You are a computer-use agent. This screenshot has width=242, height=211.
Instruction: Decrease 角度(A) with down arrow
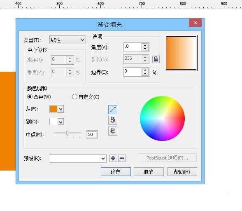pyautogui.click(x=145, y=49)
